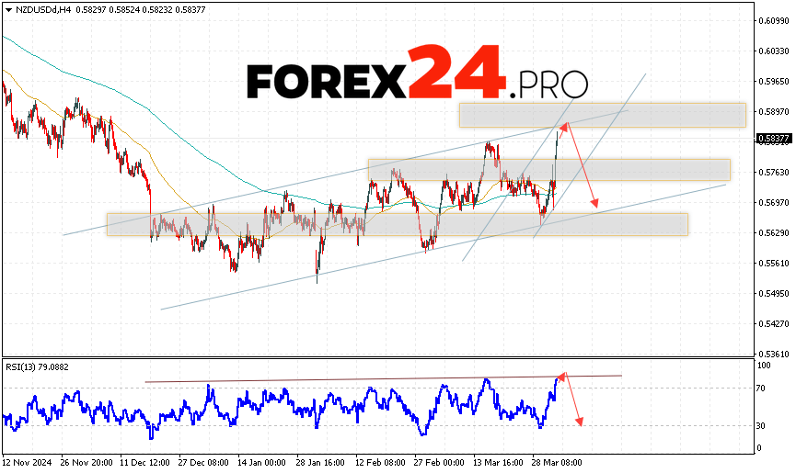Click the dropdown triangle beside NZDUSDd,H4
This screenshot has width=796, height=473.
point(8,8)
